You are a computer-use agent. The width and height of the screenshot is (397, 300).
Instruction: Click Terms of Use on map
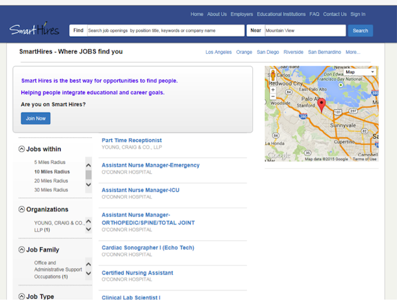[364, 159]
